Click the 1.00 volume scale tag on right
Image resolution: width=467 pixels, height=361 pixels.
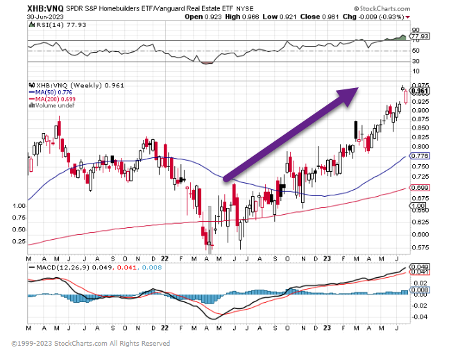point(418,206)
